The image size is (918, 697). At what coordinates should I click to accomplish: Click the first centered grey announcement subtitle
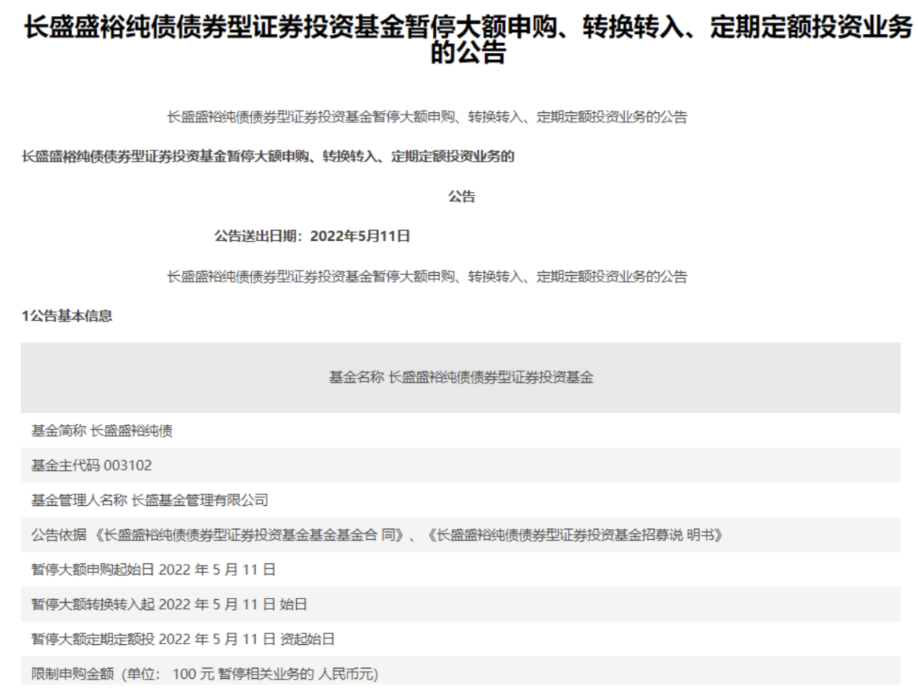click(x=427, y=117)
